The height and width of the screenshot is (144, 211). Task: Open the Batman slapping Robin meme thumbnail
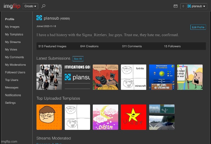pyautogui.click(x=105, y=77)
